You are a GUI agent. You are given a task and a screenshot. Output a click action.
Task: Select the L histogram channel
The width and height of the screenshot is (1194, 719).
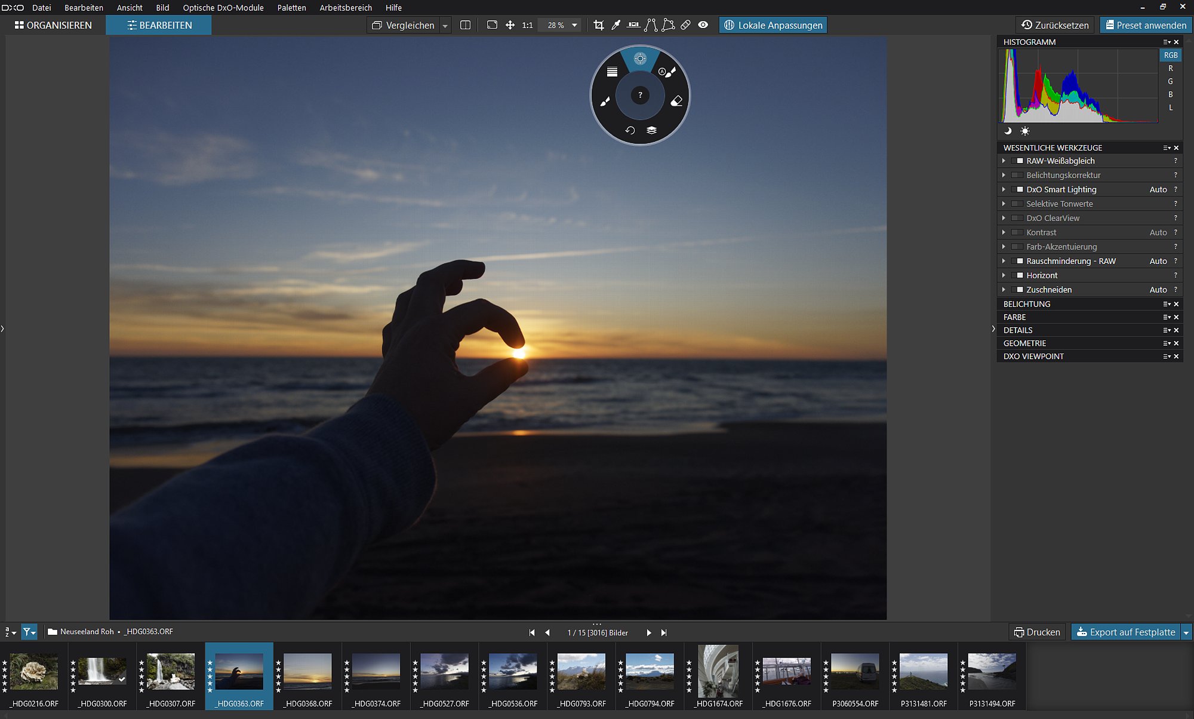point(1170,107)
